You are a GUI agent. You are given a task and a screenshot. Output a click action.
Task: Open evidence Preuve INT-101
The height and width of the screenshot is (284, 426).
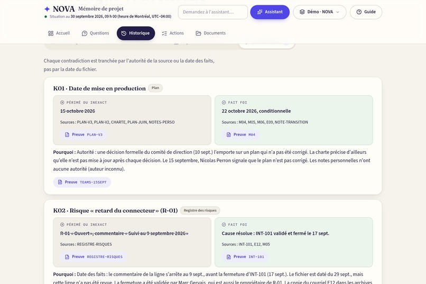click(245, 257)
